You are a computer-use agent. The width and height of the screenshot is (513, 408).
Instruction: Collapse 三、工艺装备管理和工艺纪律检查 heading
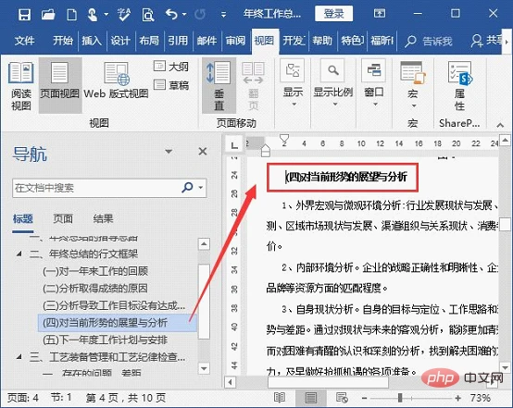(x=19, y=357)
